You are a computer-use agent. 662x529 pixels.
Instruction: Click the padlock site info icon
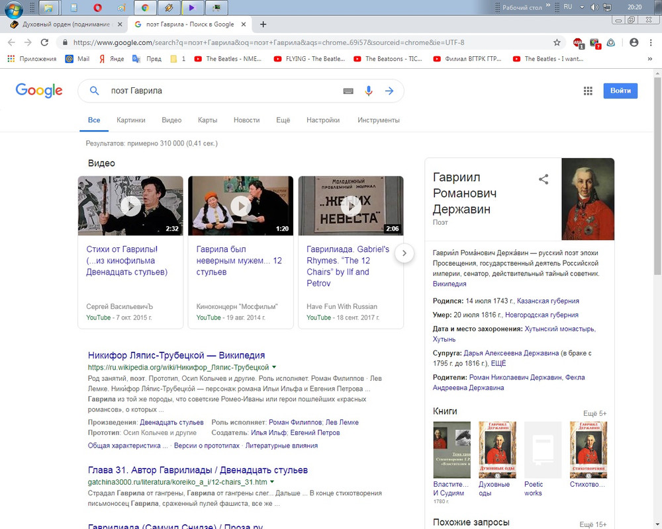coord(65,42)
